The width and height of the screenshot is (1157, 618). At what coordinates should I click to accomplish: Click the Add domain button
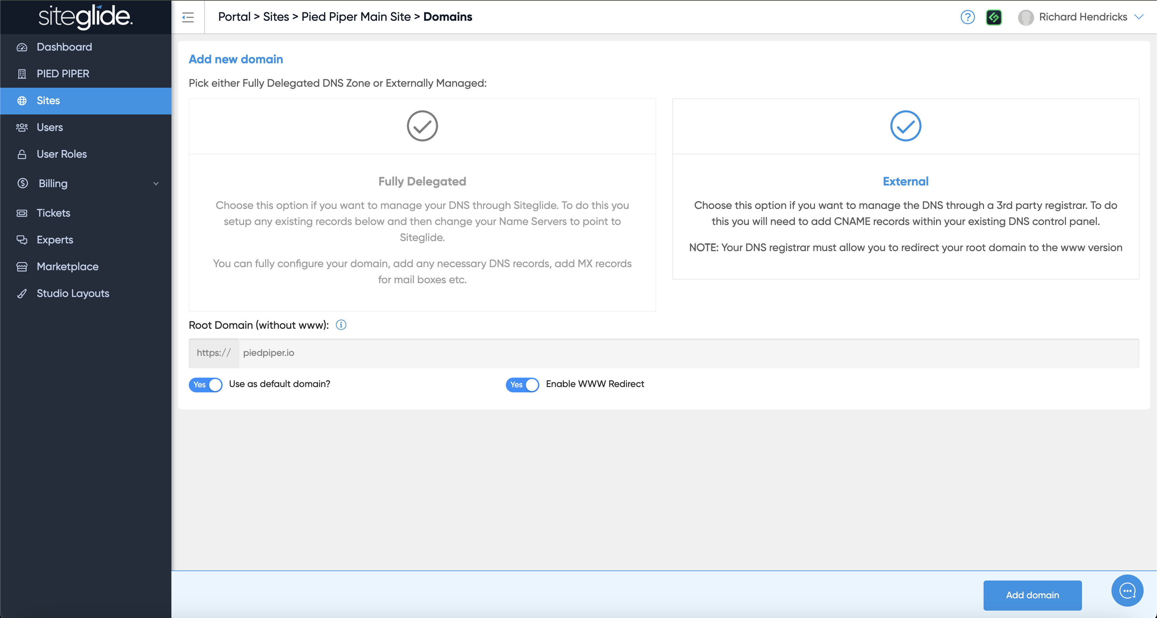(1032, 595)
